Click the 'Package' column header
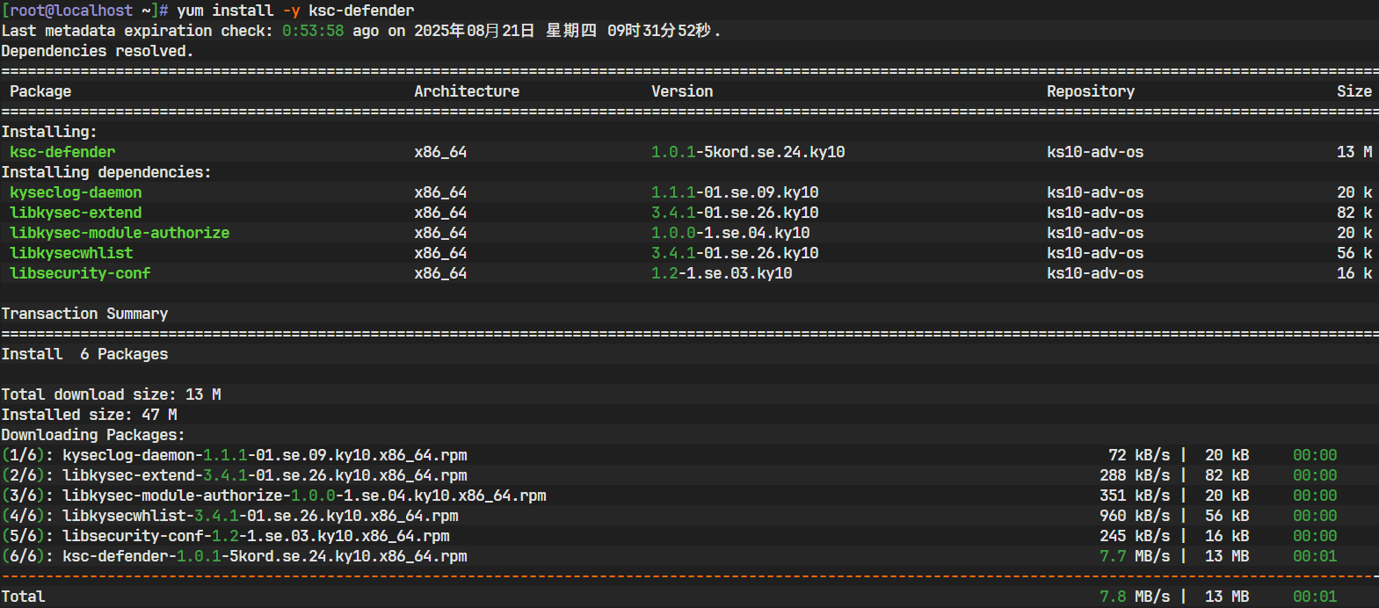Image resolution: width=1379 pixels, height=608 pixels. point(40,91)
